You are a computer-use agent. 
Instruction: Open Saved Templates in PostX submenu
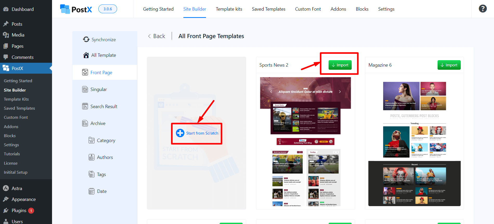(x=20, y=108)
